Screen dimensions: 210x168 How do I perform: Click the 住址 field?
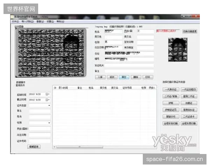coord(129,54)
